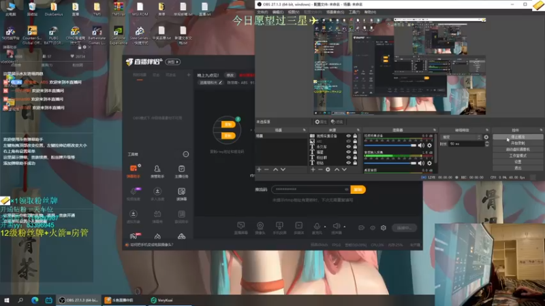The image size is (545, 306).
Task: Open the File menu in OBS
Action: (x=262, y=12)
